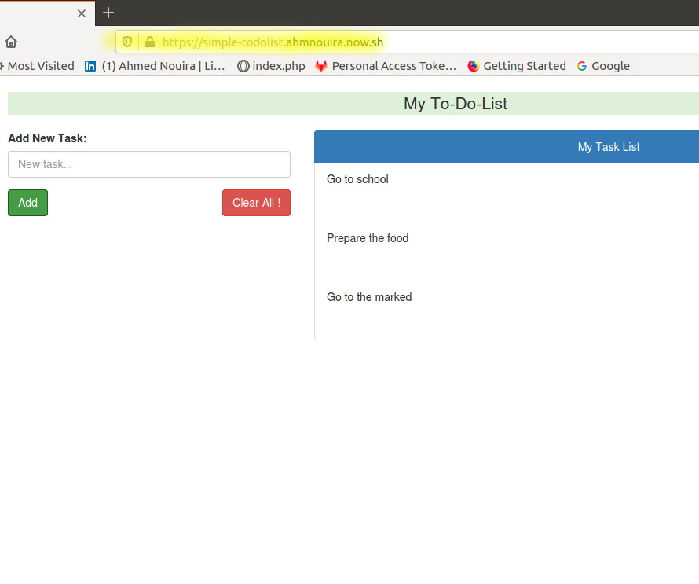Open the globe icon next to index.php bookmark

(x=242, y=65)
